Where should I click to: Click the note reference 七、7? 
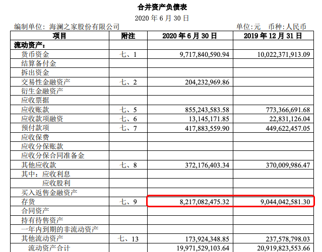(128, 128)
